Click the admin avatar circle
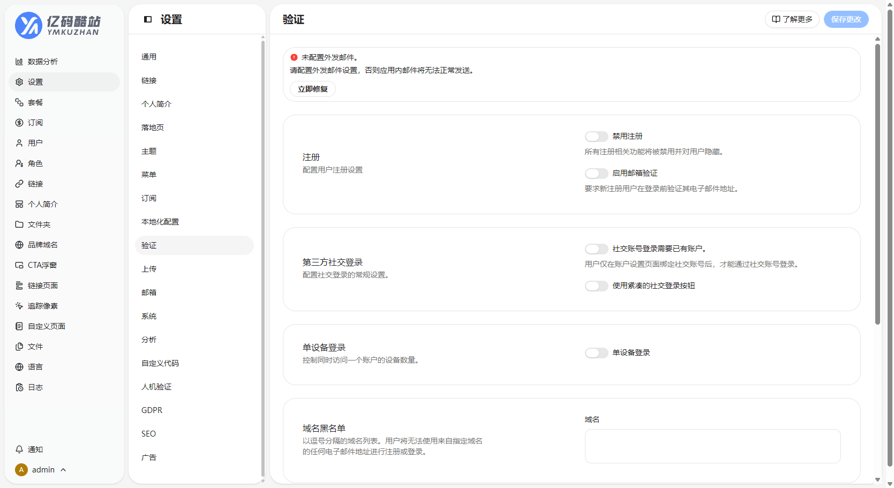Viewport: 894px width, 488px height. (21, 470)
